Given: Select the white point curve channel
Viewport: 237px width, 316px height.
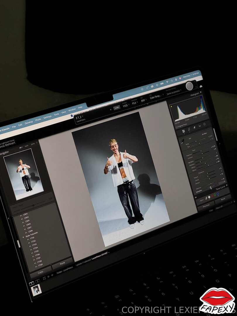Looking at the screenshot, I should (209, 197).
